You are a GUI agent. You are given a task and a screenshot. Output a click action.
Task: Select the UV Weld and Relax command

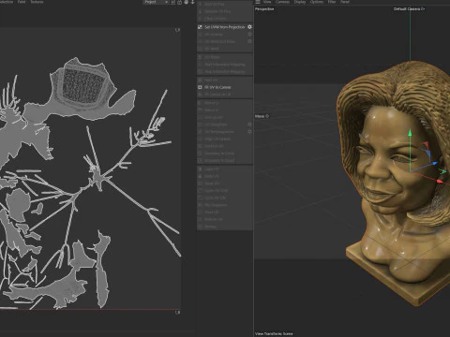pos(219,41)
